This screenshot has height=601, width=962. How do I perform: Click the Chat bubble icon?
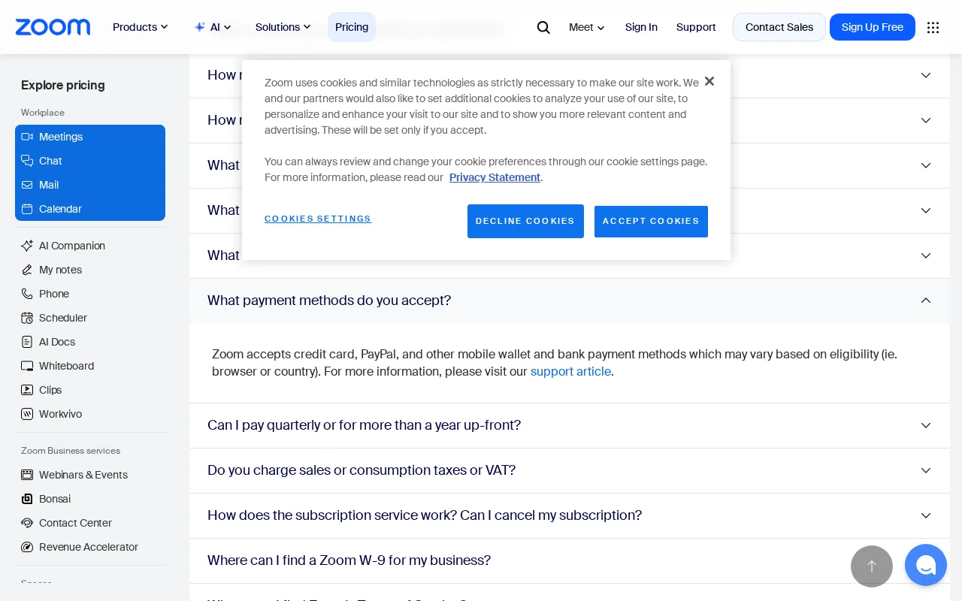pos(27,161)
